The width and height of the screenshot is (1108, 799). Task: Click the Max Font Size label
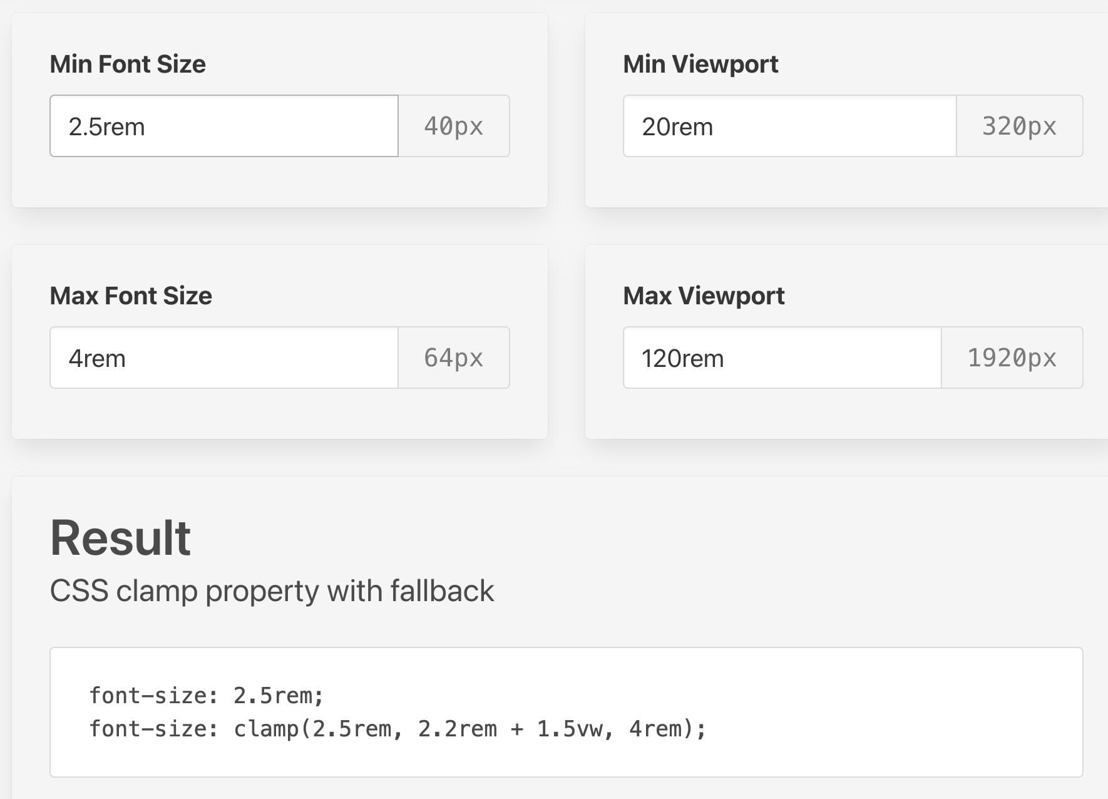131,296
